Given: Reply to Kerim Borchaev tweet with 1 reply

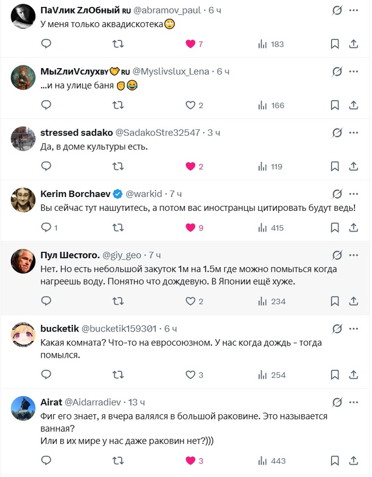Looking at the screenshot, I should click(49, 227).
